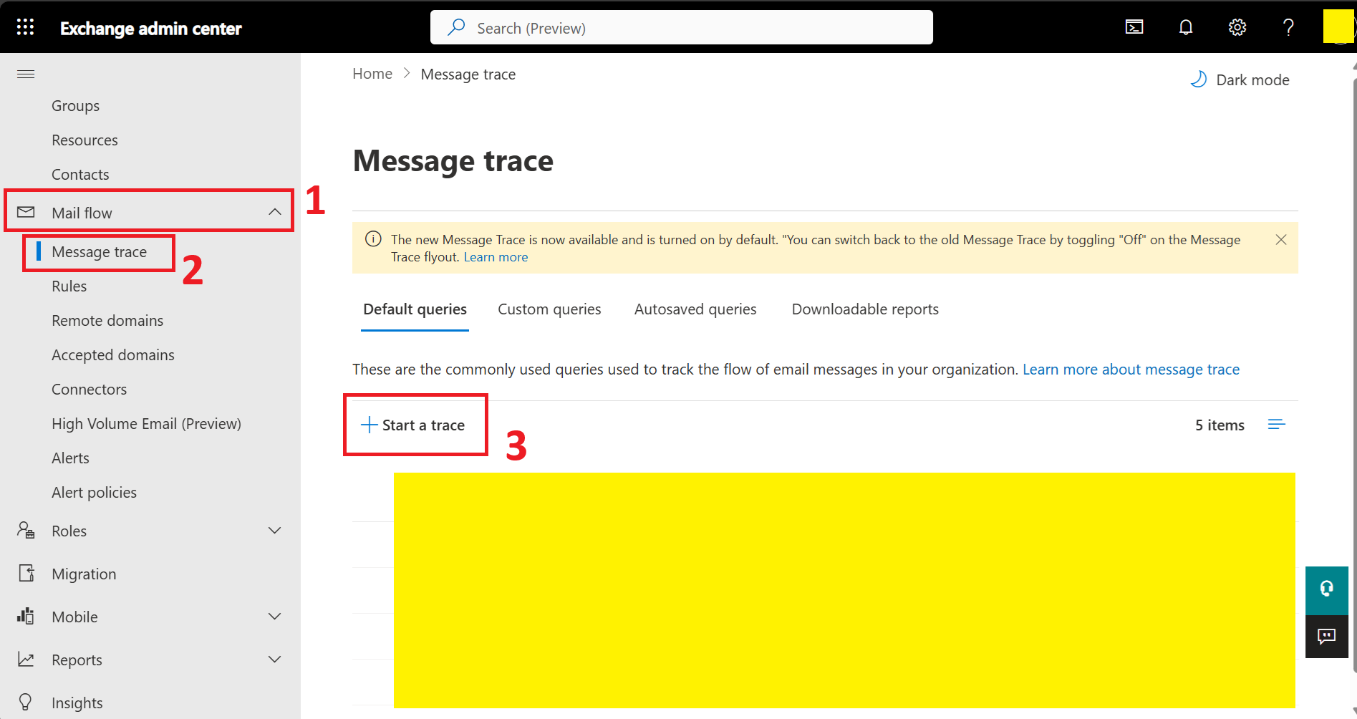The image size is (1357, 719).
Task: Follow the Learn more link in banner
Action: point(496,257)
